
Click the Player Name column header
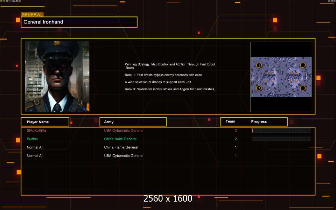pos(44,122)
